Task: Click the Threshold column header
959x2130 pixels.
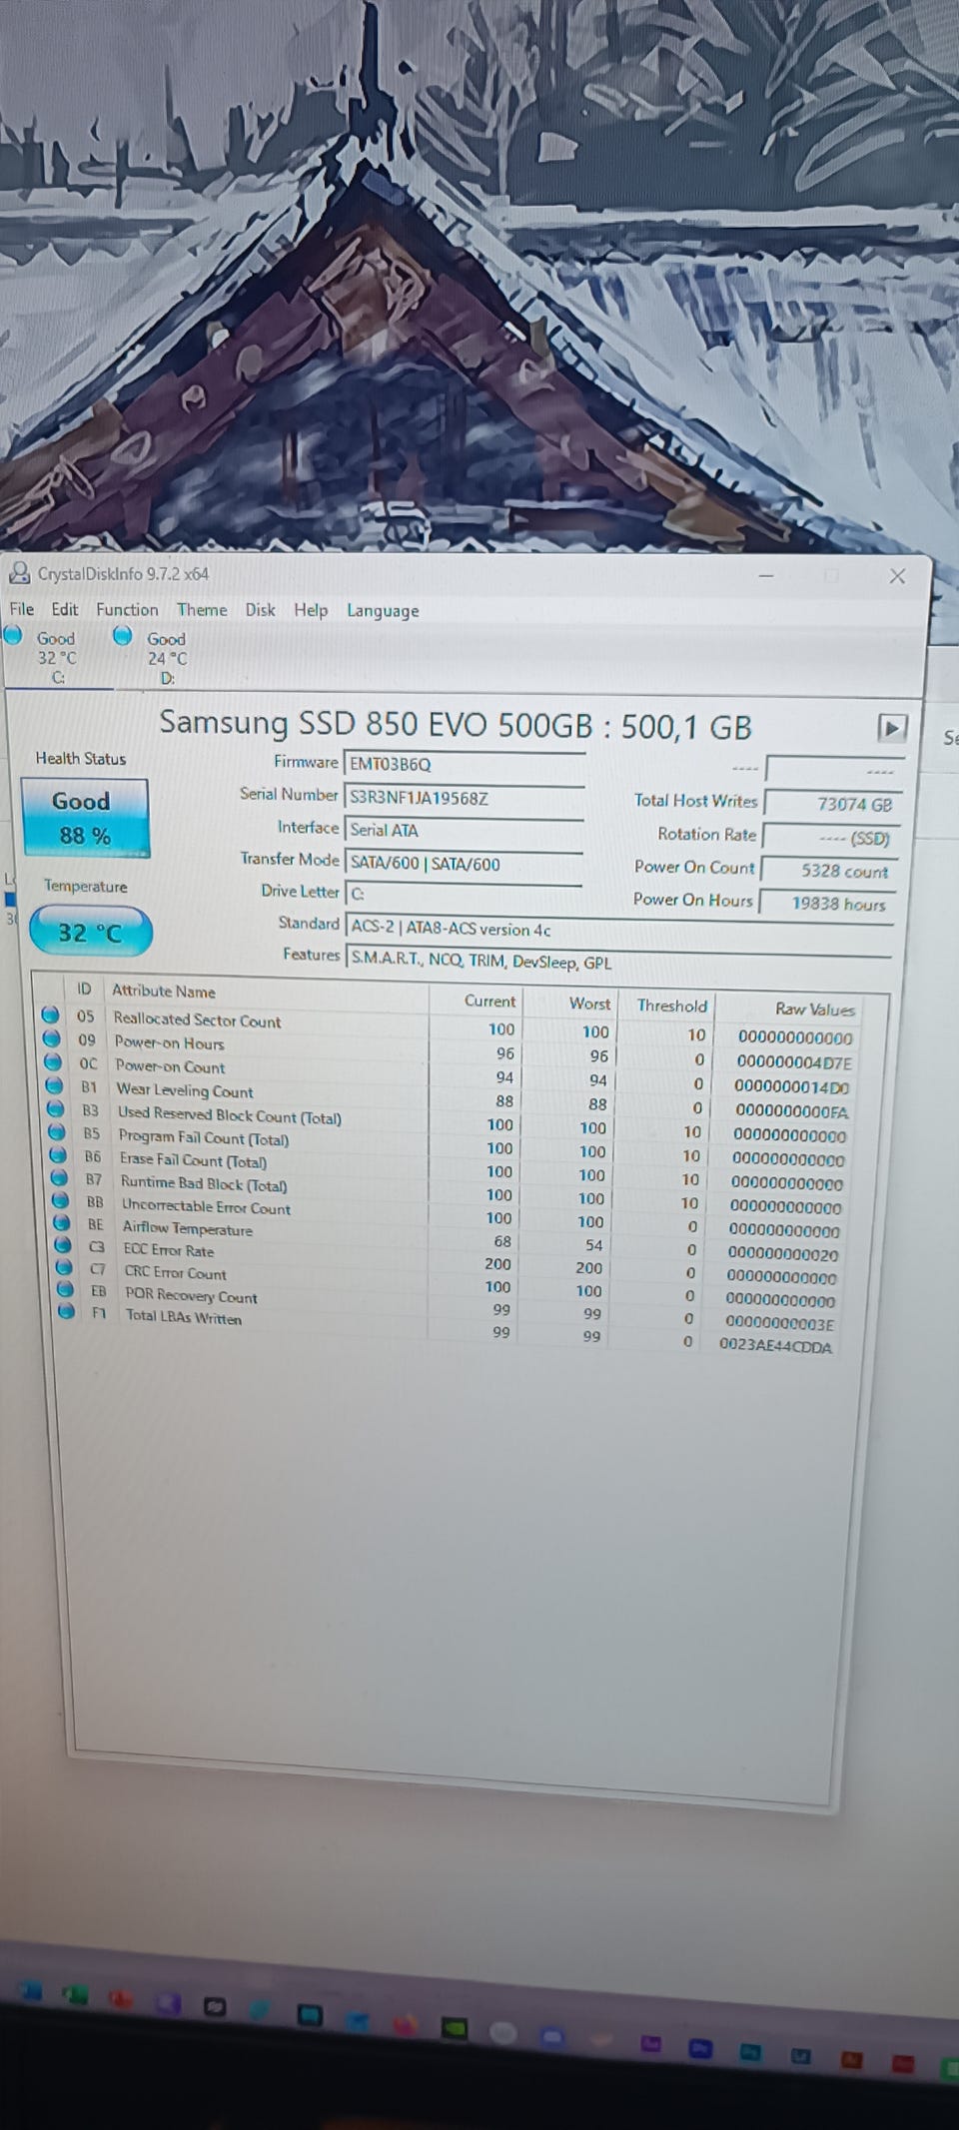Action: [x=671, y=1006]
